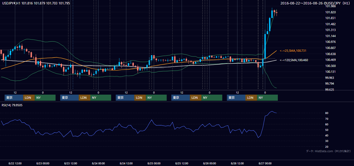Click price axis value 101.313
Viewport: 354px width, 166px height.
click(330, 30)
